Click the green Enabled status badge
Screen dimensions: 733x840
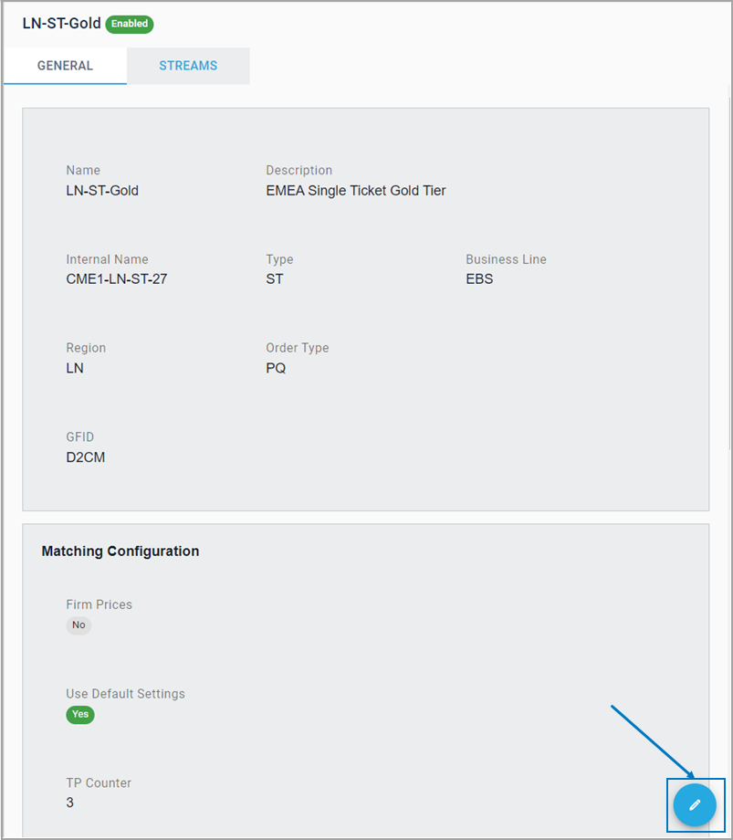130,24
